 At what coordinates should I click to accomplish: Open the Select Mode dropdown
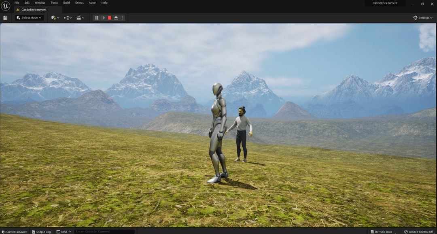click(x=29, y=18)
